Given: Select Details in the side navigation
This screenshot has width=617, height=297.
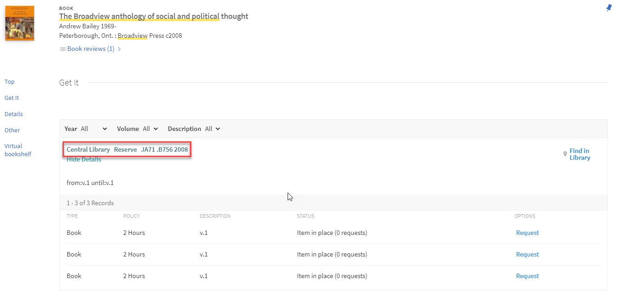Looking at the screenshot, I should point(14,114).
